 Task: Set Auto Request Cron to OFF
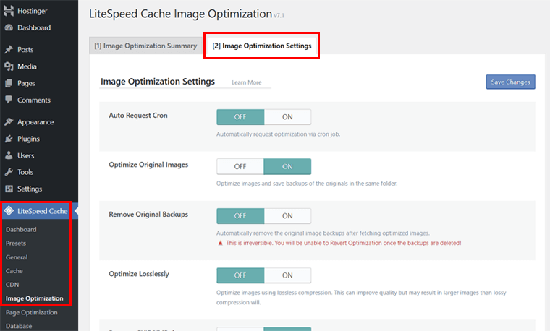click(240, 117)
